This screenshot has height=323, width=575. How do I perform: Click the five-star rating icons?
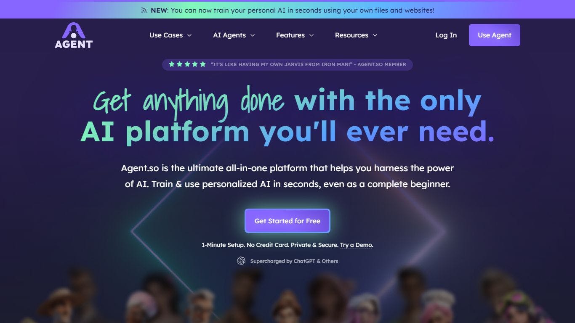(x=187, y=64)
